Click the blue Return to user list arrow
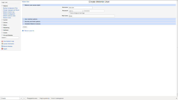This screenshot has width=178, height=100. pyautogui.click(x=23, y=31)
